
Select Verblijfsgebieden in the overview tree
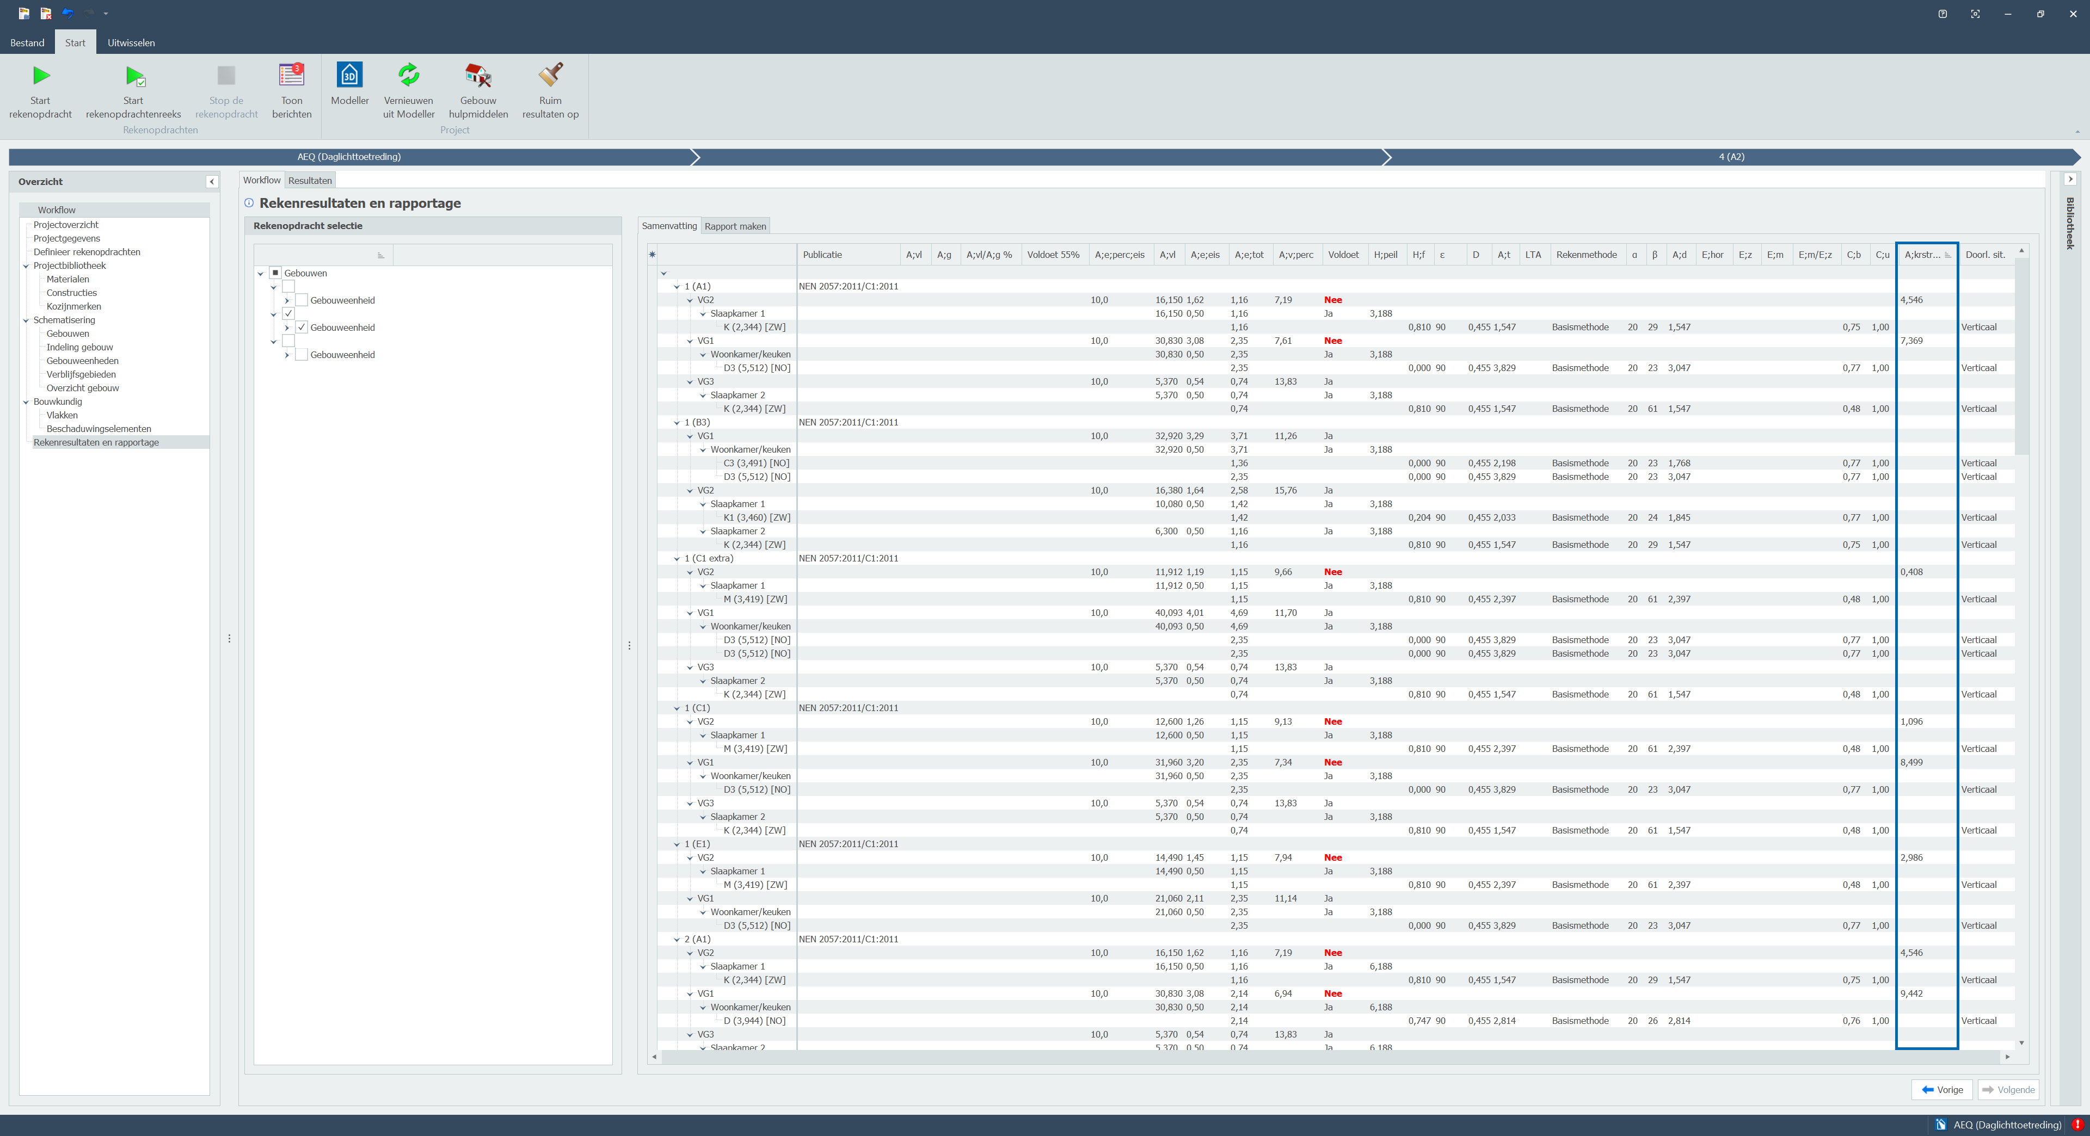[81, 375]
